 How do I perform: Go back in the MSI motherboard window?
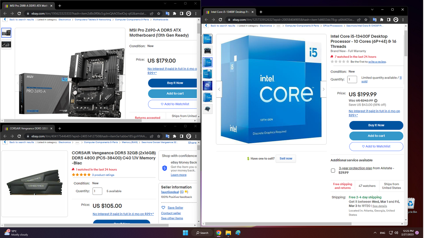[x=5, y=13]
